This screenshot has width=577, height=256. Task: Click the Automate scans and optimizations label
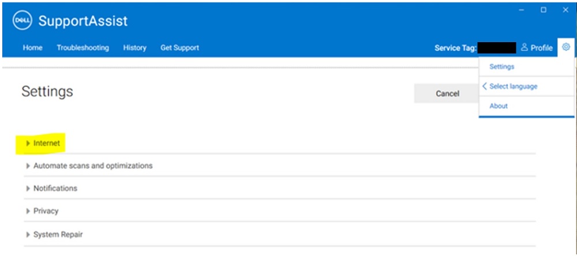coord(93,166)
